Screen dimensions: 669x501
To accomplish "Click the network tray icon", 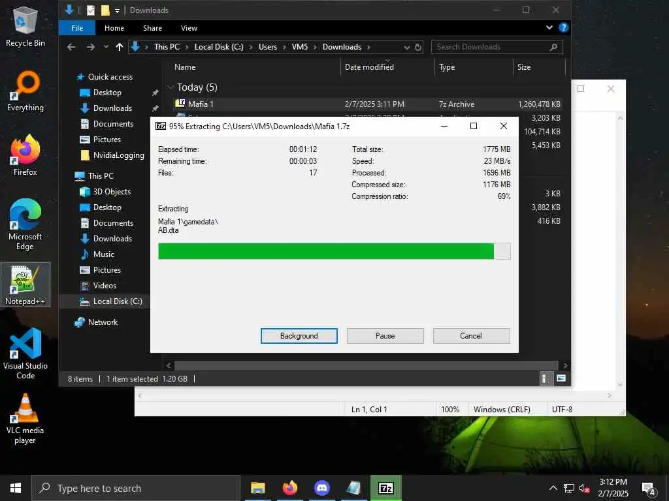I will (x=569, y=489).
